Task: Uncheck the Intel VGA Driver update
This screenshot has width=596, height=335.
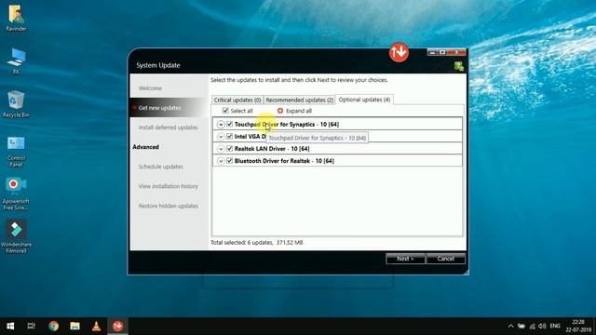Action: pyautogui.click(x=230, y=137)
